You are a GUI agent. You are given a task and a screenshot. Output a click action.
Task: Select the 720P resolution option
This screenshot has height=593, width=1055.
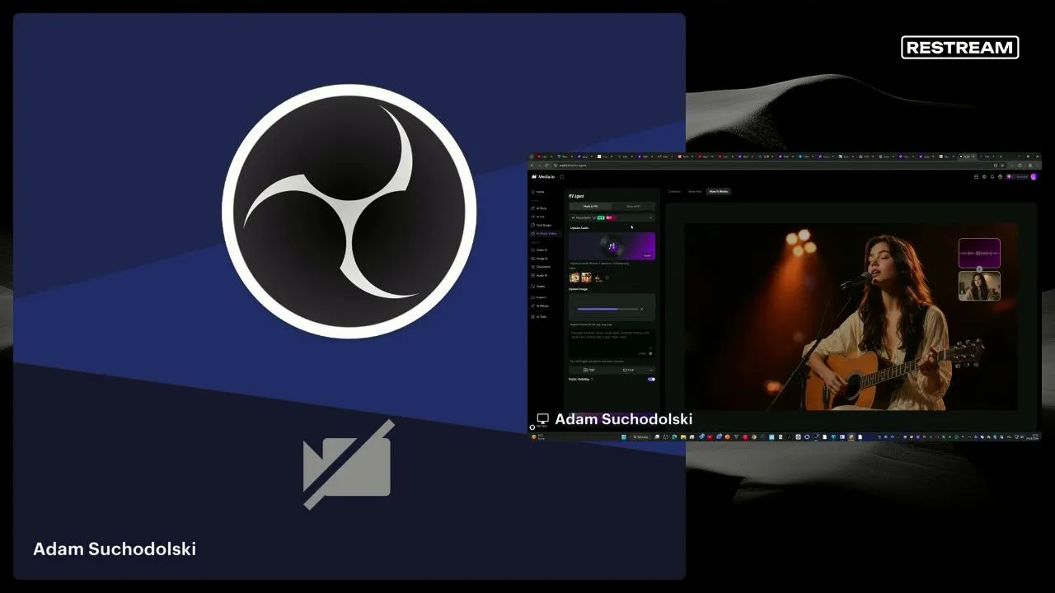(590, 370)
